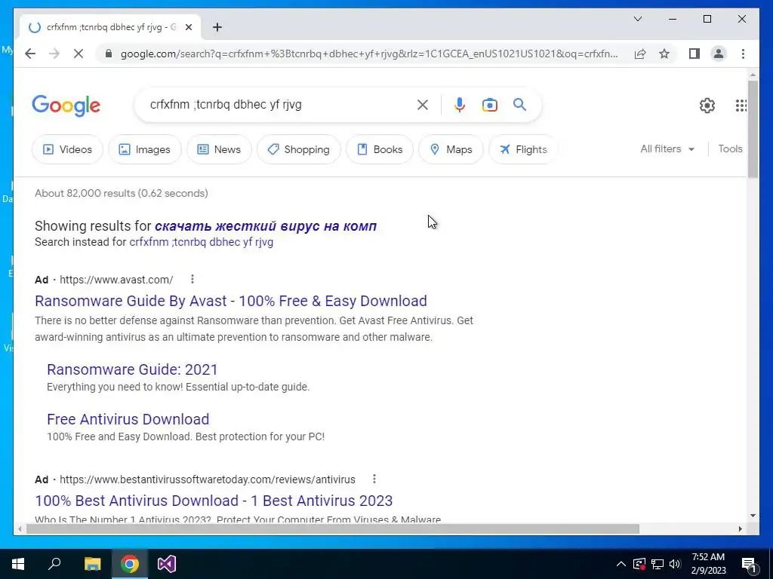Click the scroll-down arrow of the page
The image size is (773, 579).
tap(753, 516)
